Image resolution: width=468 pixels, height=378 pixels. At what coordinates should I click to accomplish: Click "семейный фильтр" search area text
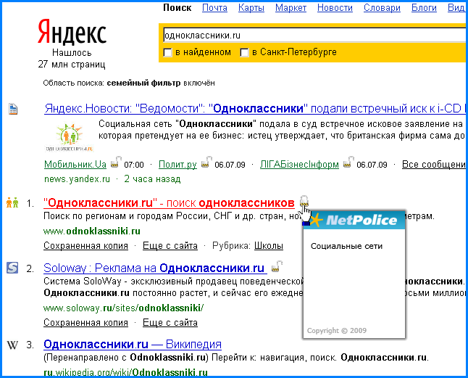click(143, 83)
